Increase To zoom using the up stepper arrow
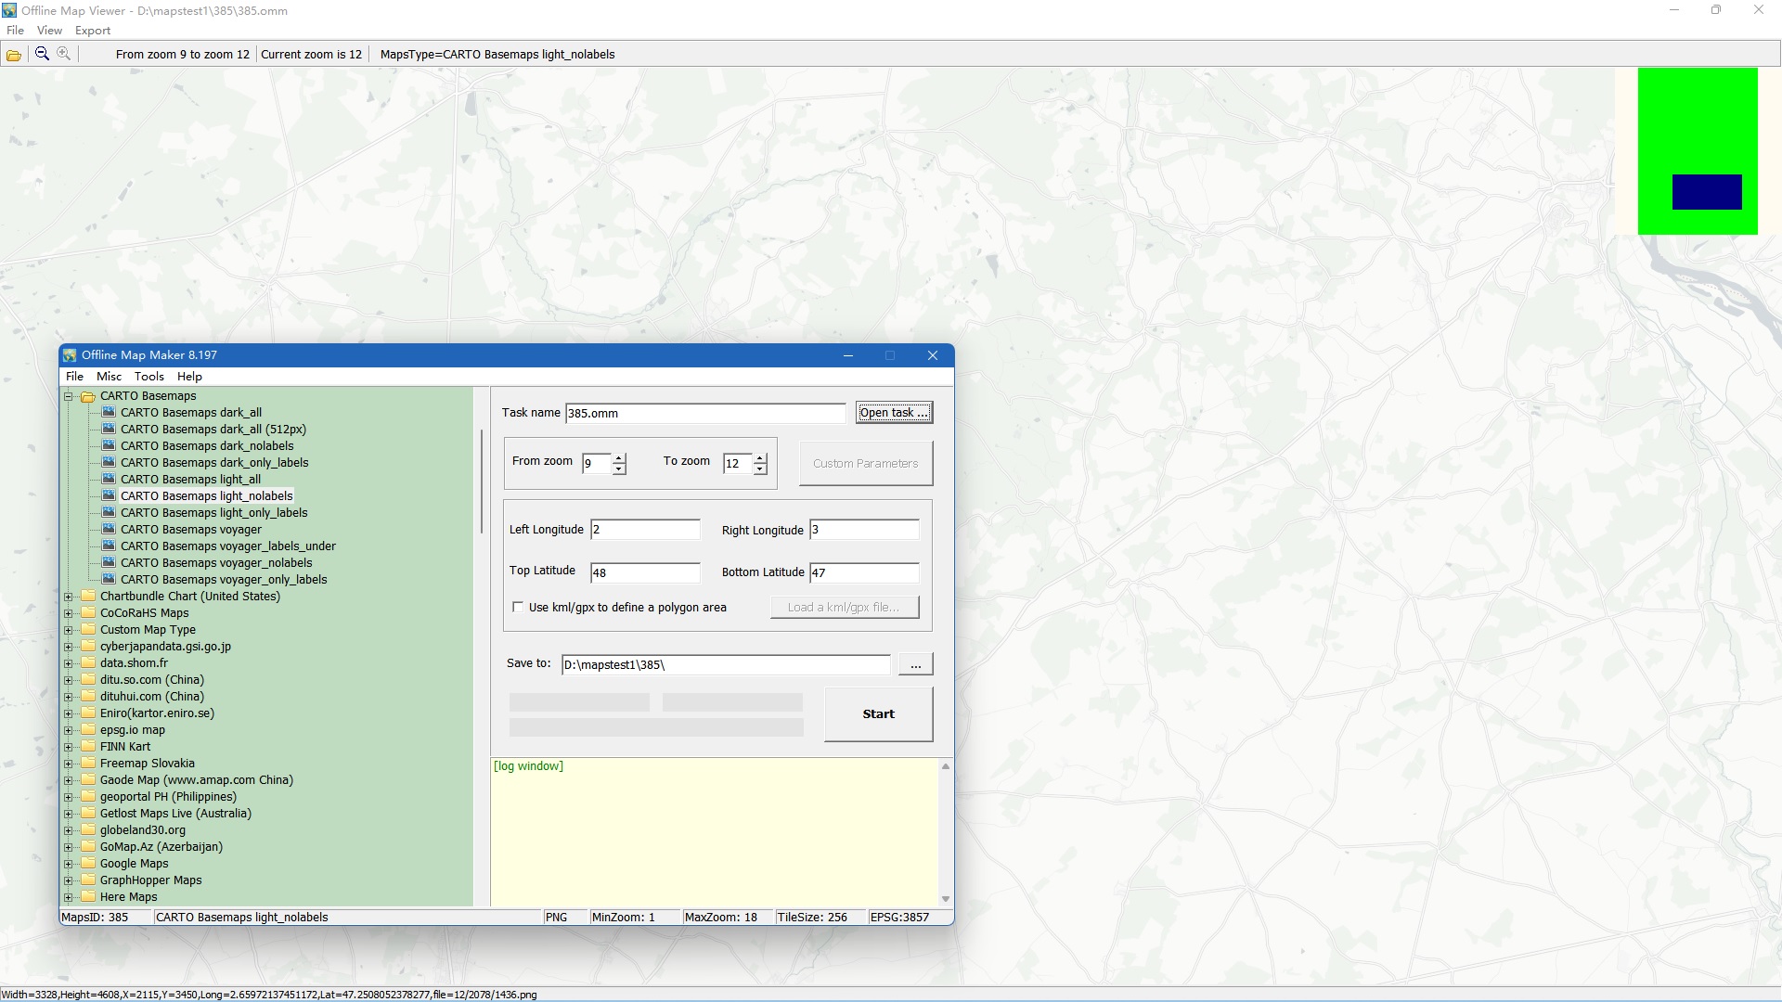Screen dimensions: 1782x1002 click(x=760, y=458)
